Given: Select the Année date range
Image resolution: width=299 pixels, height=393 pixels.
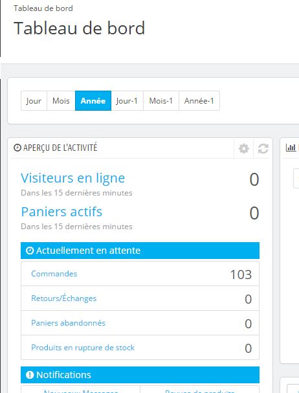Looking at the screenshot, I should [x=93, y=101].
